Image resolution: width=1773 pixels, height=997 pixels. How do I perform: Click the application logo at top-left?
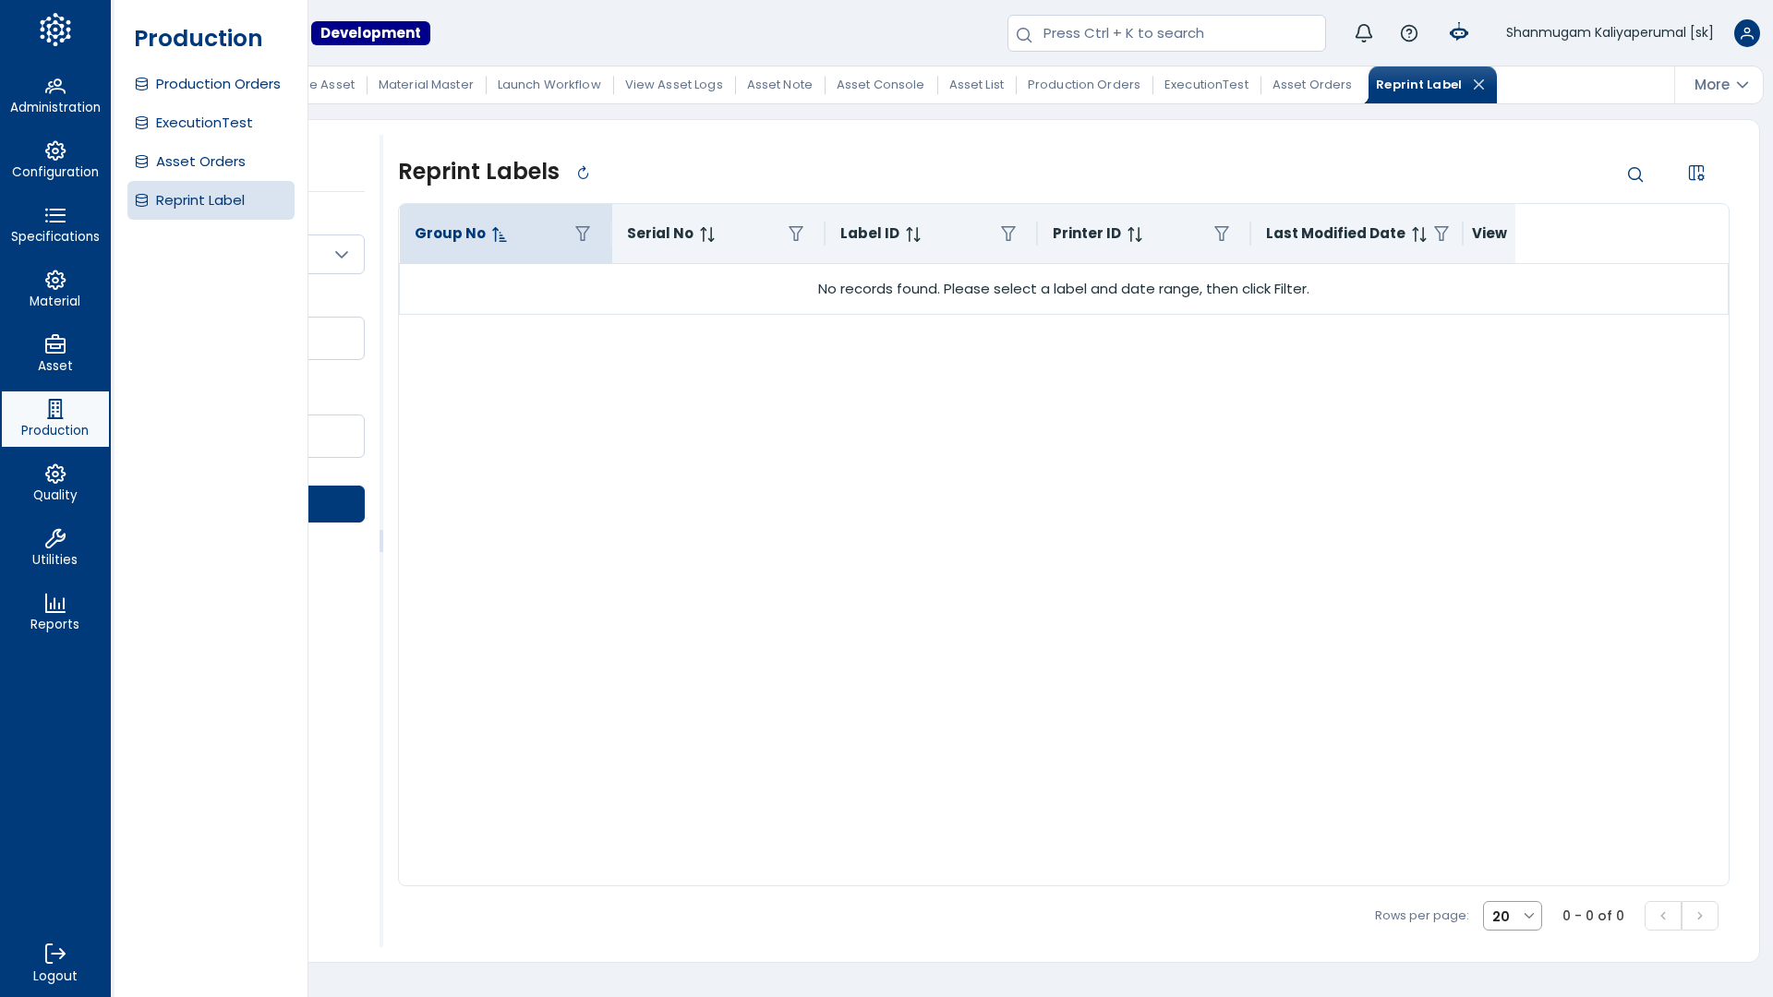[x=55, y=30]
